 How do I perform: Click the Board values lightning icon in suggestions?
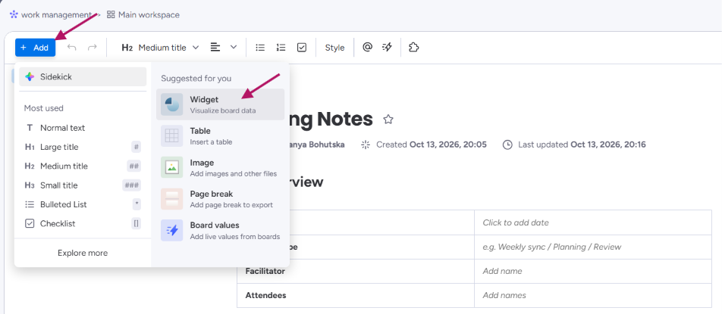pos(171,231)
